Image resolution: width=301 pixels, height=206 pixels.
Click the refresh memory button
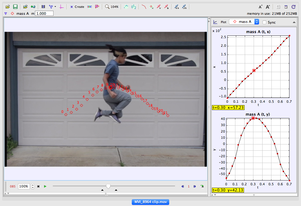pyautogui.click(x=293, y=7)
